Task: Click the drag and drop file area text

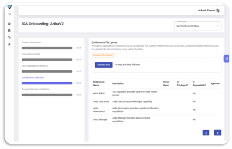Action: [x=128, y=65]
